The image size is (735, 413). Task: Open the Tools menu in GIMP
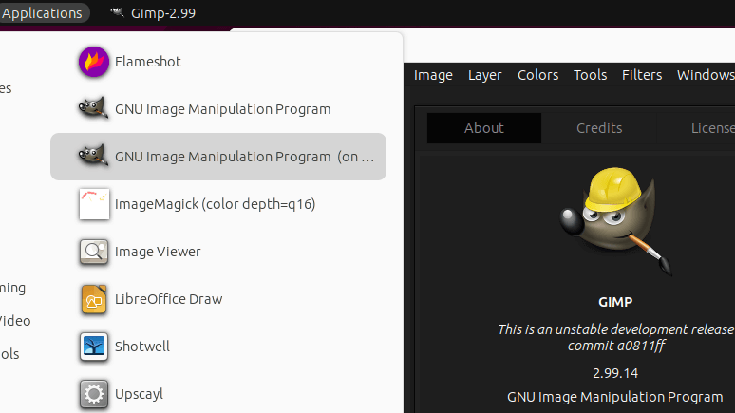click(x=590, y=75)
